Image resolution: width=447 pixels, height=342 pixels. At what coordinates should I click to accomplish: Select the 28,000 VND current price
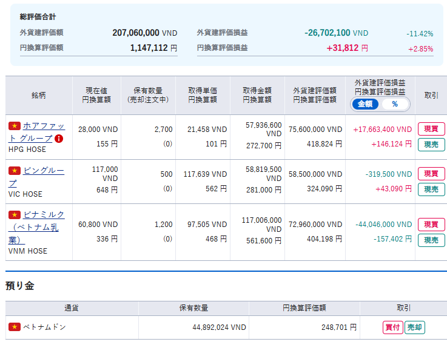98,130
